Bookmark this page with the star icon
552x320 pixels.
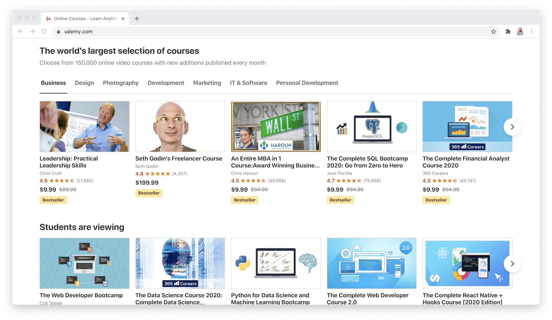[x=493, y=31]
